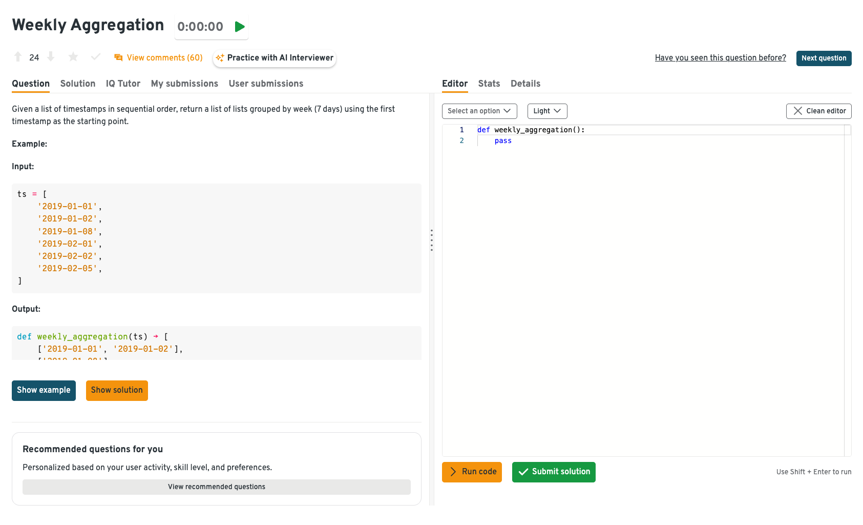
Task: Go to the Next question
Action: point(824,58)
